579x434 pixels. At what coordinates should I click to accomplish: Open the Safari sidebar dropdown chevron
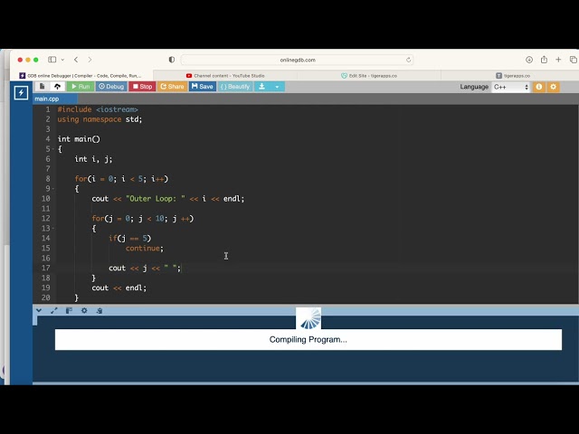tap(62, 60)
